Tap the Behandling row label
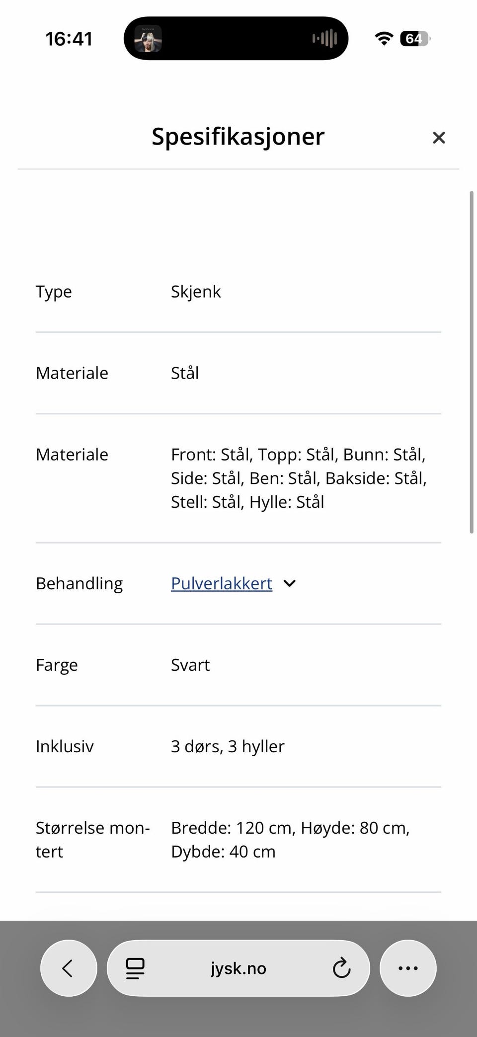Viewport: 477px width, 1037px height. point(79,583)
